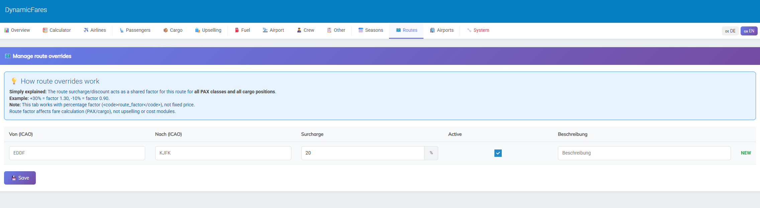Screen dimensions: 760x208
Task: Focus the Nach (ICAO) input field
Action: 223,153
